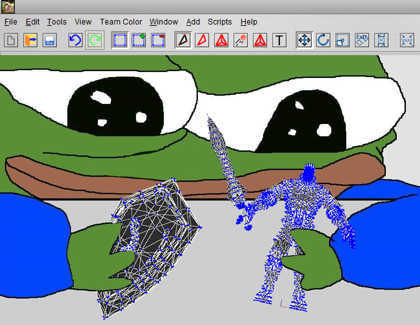Screen dimensions: 420x325
Task: Open a model file using the folder icon
Action: point(30,40)
